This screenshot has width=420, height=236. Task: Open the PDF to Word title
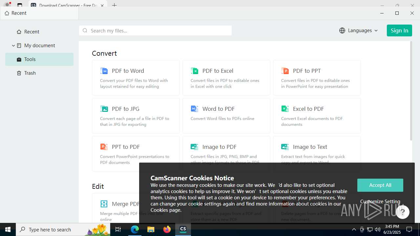[128, 71]
